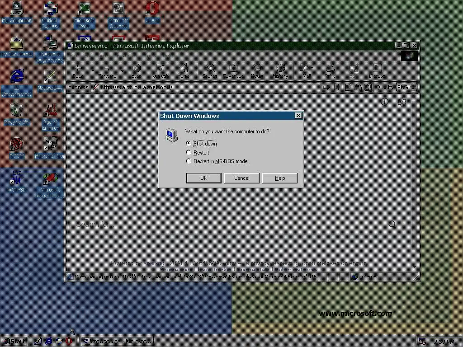Open the Media pane
463x347 pixels.
pyautogui.click(x=257, y=71)
